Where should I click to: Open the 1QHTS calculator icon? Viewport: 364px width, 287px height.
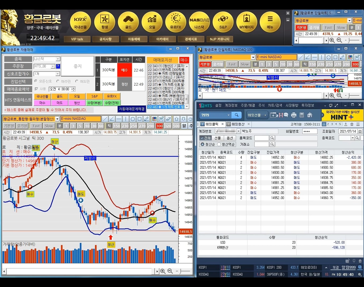tap(302, 115)
